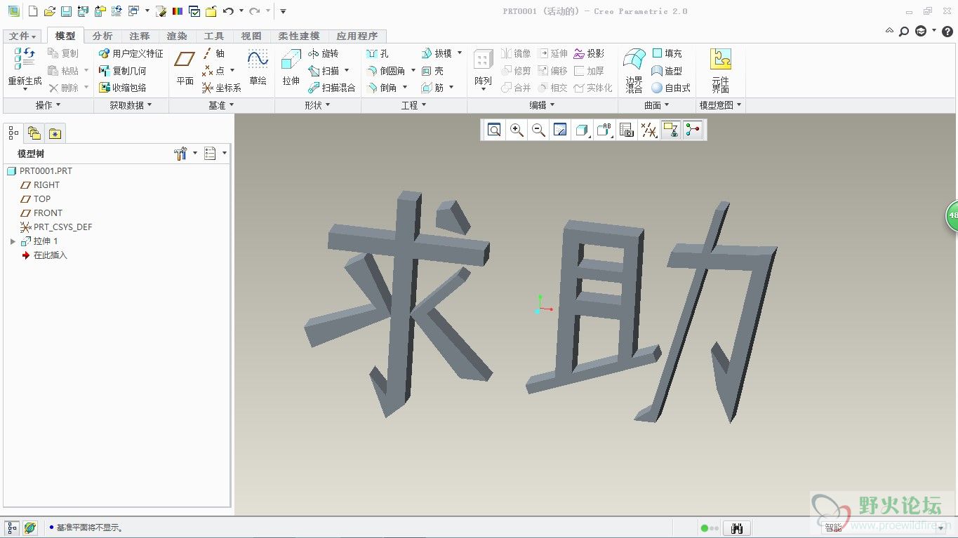The height and width of the screenshot is (538, 958).
Task: Switch to the 注释 annotate tab
Action: tap(140, 36)
